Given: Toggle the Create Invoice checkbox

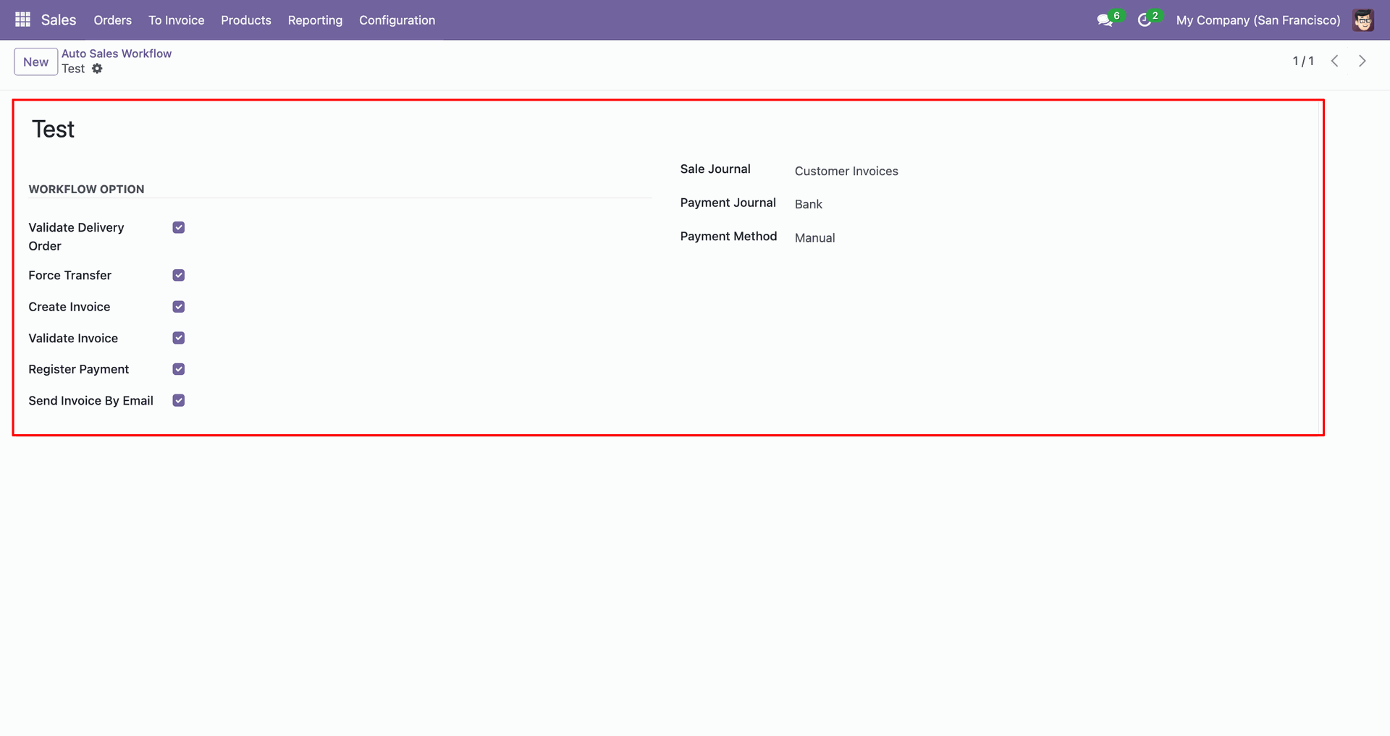Looking at the screenshot, I should pyautogui.click(x=179, y=307).
